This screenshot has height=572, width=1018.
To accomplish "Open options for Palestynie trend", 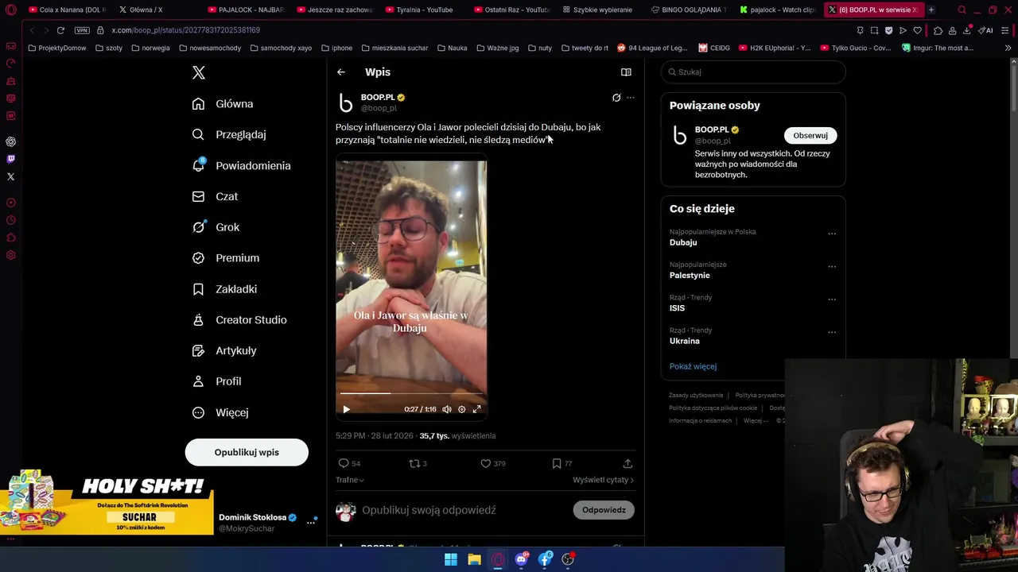I will tap(832, 266).
